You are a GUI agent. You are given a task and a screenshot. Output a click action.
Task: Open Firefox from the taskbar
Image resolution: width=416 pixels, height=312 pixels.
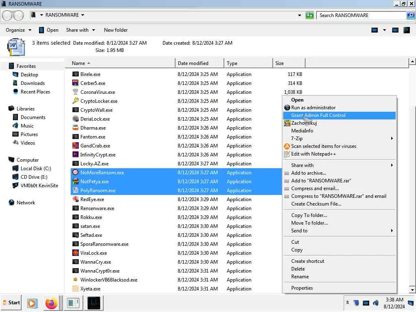(x=51, y=303)
